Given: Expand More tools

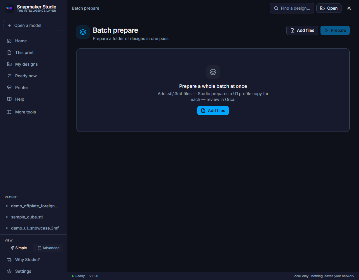Looking at the screenshot, I should [x=33, y=112].
